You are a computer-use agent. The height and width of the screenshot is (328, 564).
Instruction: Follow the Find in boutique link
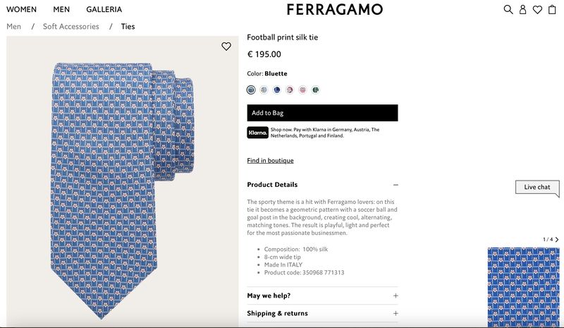[x=270, y=161]
